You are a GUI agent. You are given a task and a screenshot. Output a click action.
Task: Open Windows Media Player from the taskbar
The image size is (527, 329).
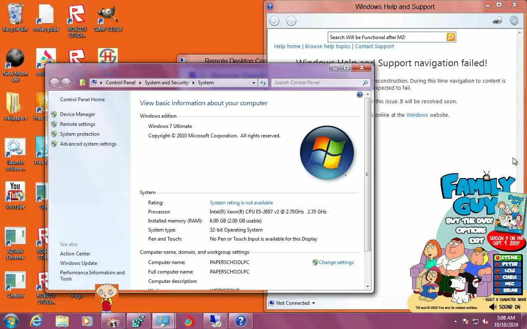pos(87,321)
